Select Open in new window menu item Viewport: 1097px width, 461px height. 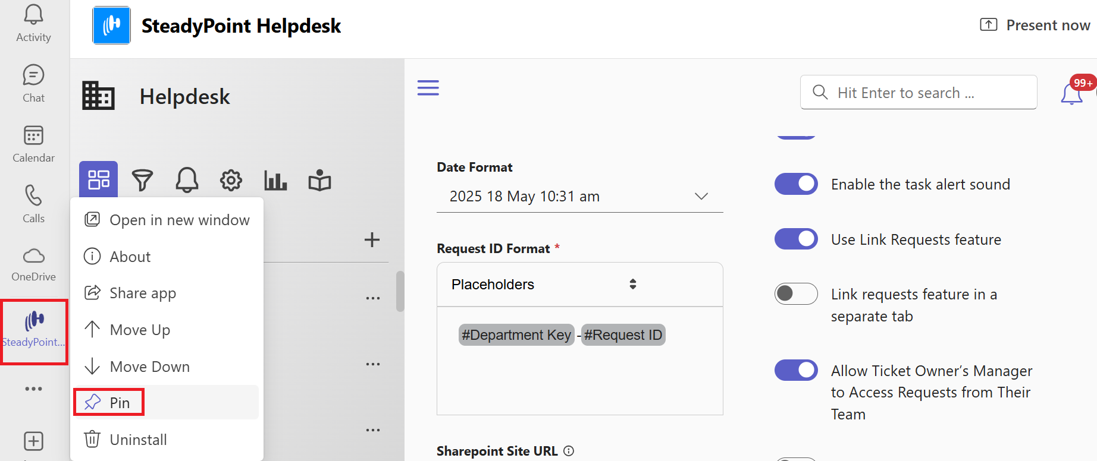pos(167,220)
